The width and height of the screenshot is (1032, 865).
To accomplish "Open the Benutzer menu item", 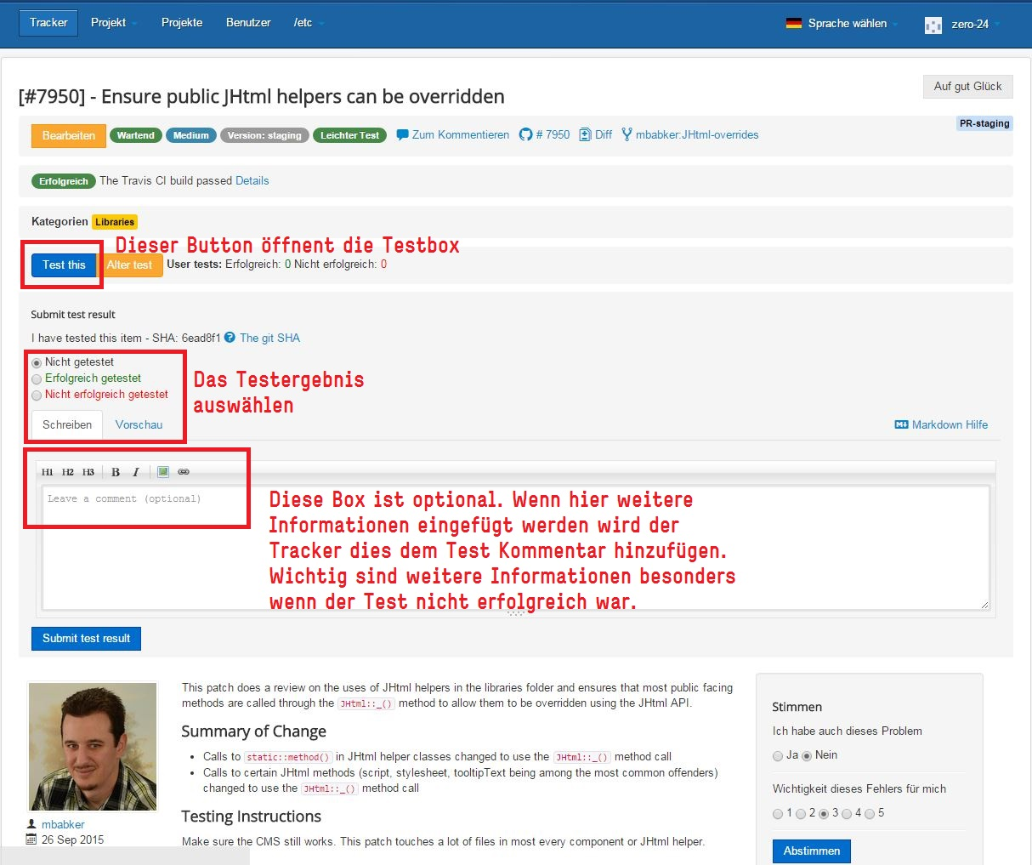I will pos(248,23).
